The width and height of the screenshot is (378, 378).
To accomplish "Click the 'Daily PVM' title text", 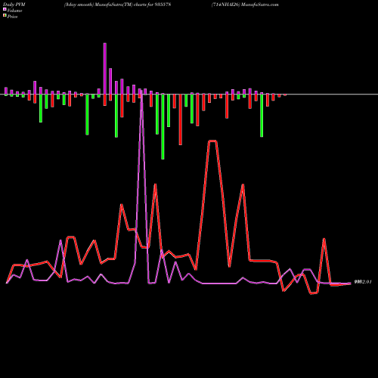I will click(x=14, y=5).
